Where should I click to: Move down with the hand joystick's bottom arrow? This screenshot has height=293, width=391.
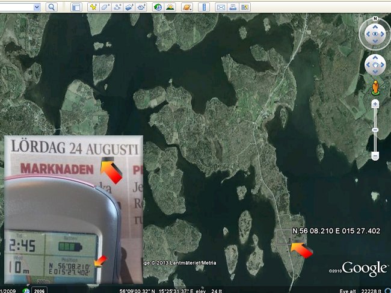click(x=375, y=72)
